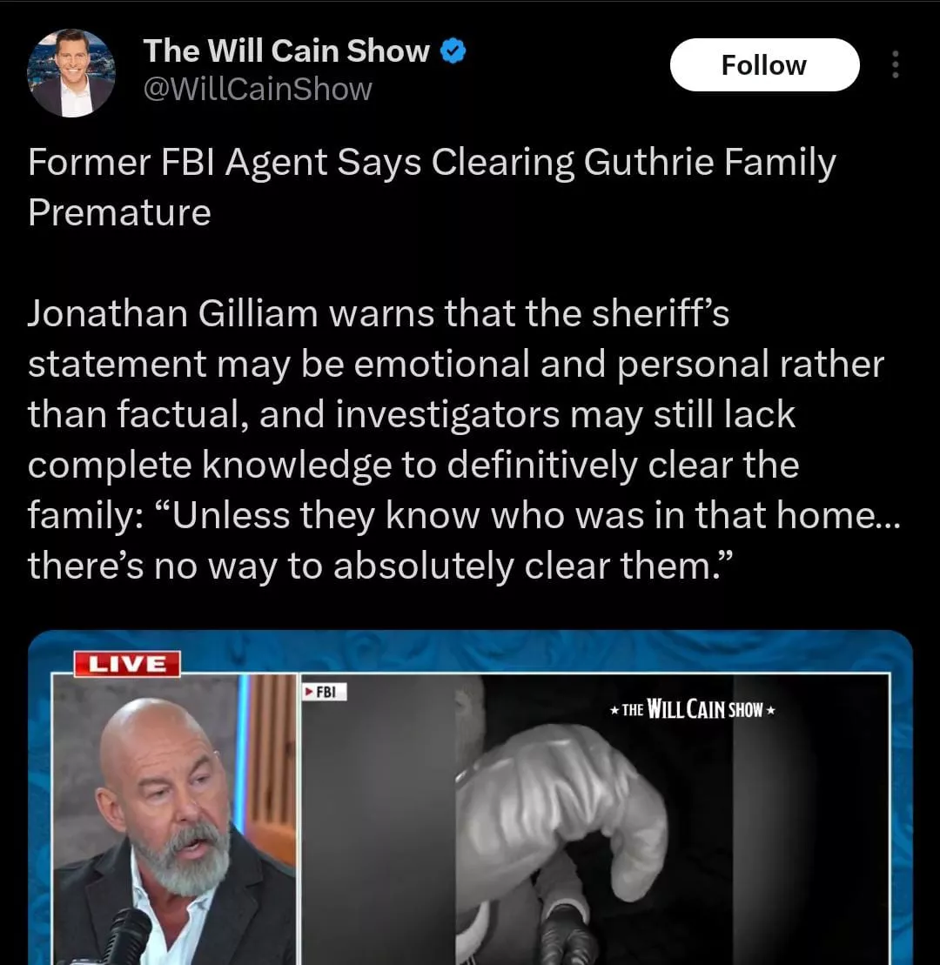The width and height of the screenshot is (940, 965).
Task: Open The Will Cain Show display name
Action: pyautogui.click(x=286, y=50)
